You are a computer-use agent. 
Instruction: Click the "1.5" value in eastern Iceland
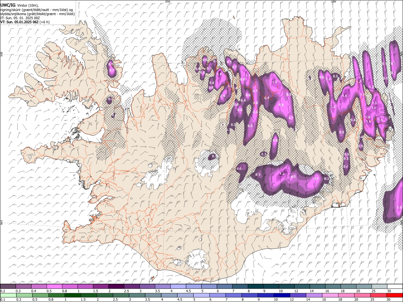(x=380, y=120)
